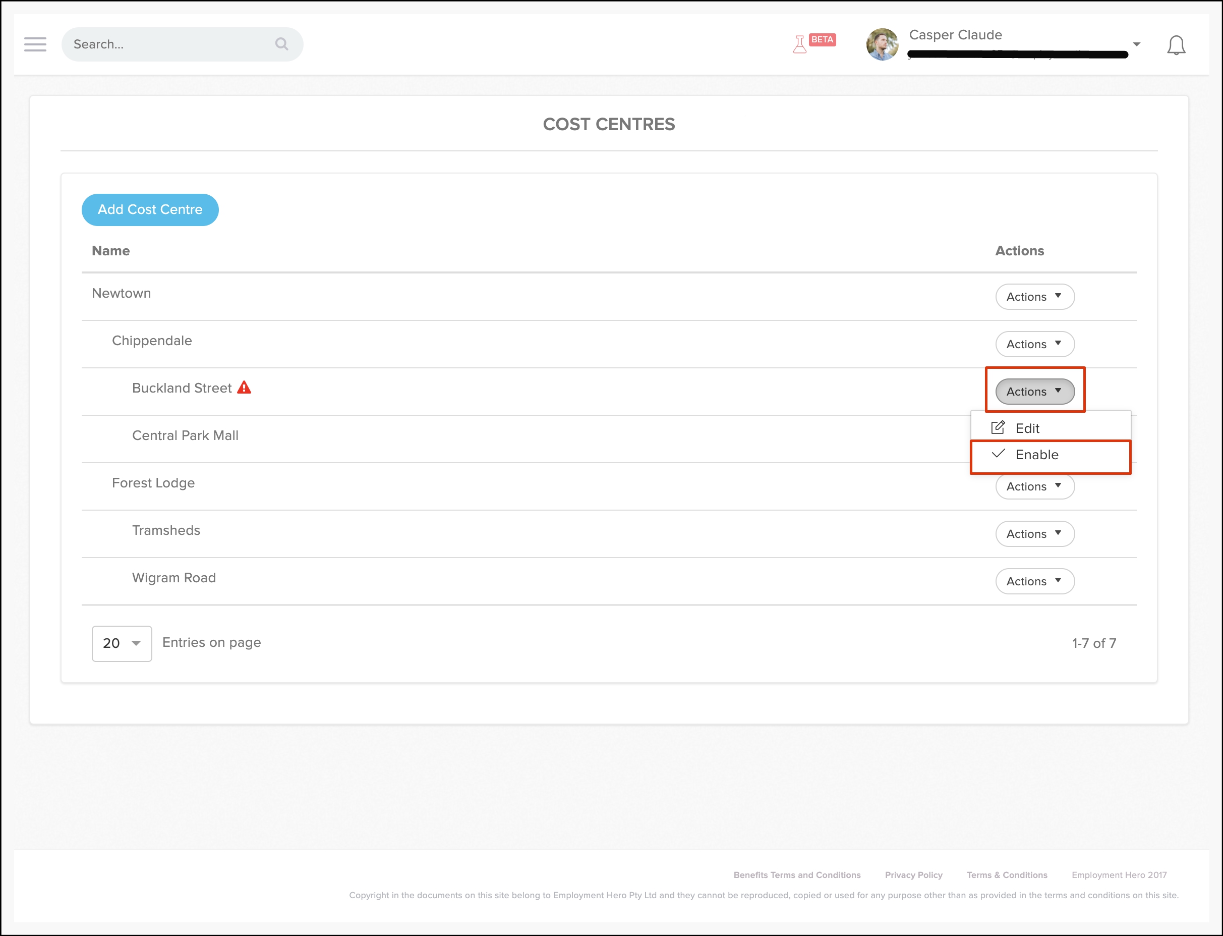1223x936 pixels.
Task: Select Enable from the Actions menu
Action: click(x=1036, y=455)
